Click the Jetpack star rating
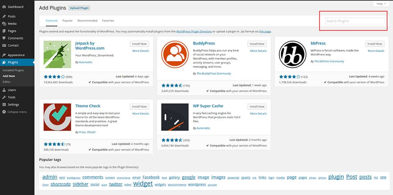393x195 pixels. pos(54,77)
